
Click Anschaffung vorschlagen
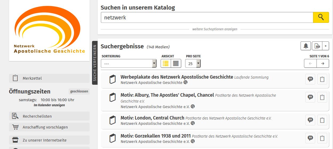coord(49,127)
